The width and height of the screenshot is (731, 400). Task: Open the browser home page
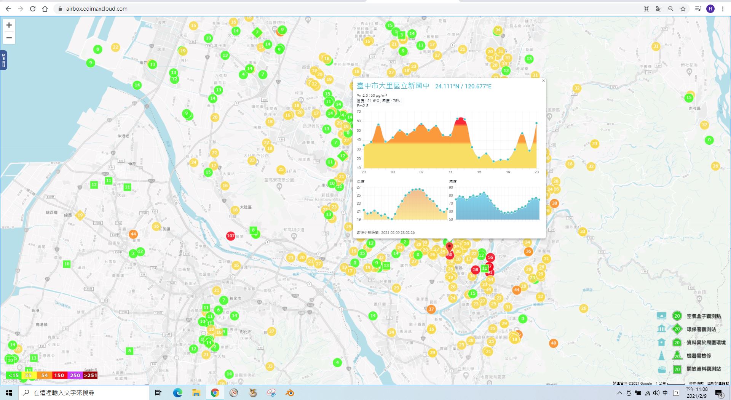[x=45, y=9]
